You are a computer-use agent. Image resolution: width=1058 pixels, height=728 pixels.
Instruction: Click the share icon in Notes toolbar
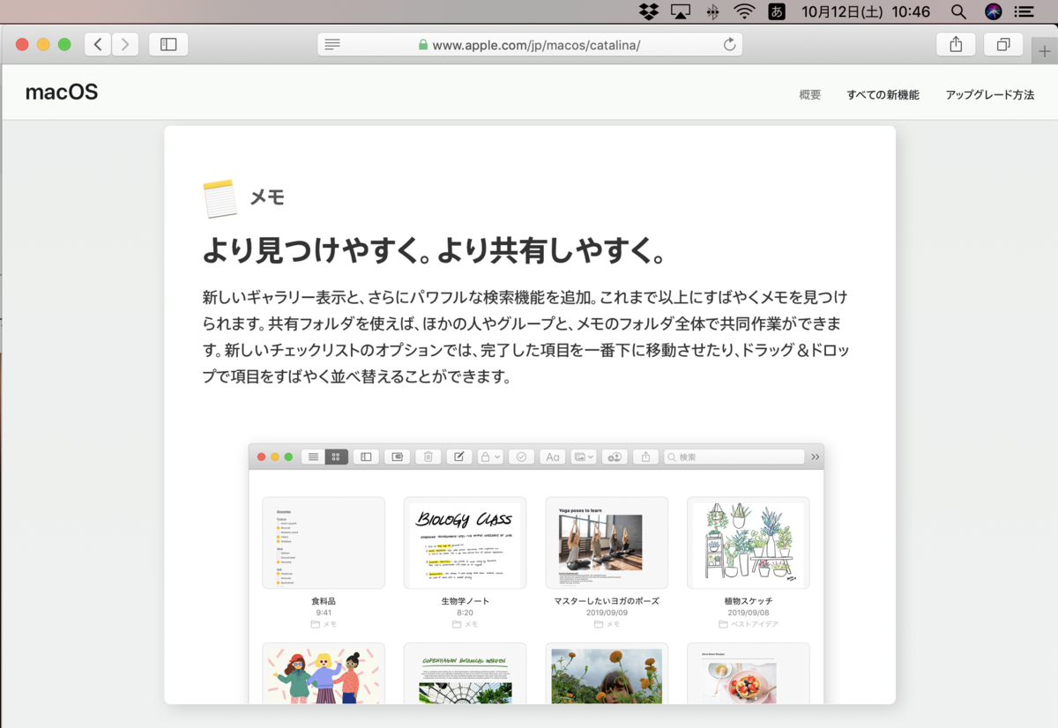click(x=644, y=457)
